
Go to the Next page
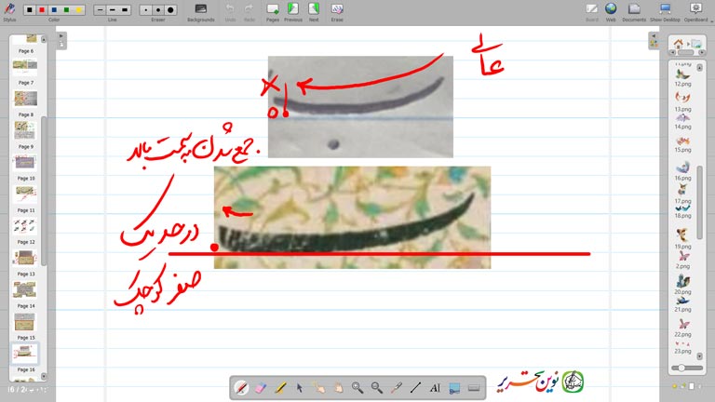click(314, 10)
